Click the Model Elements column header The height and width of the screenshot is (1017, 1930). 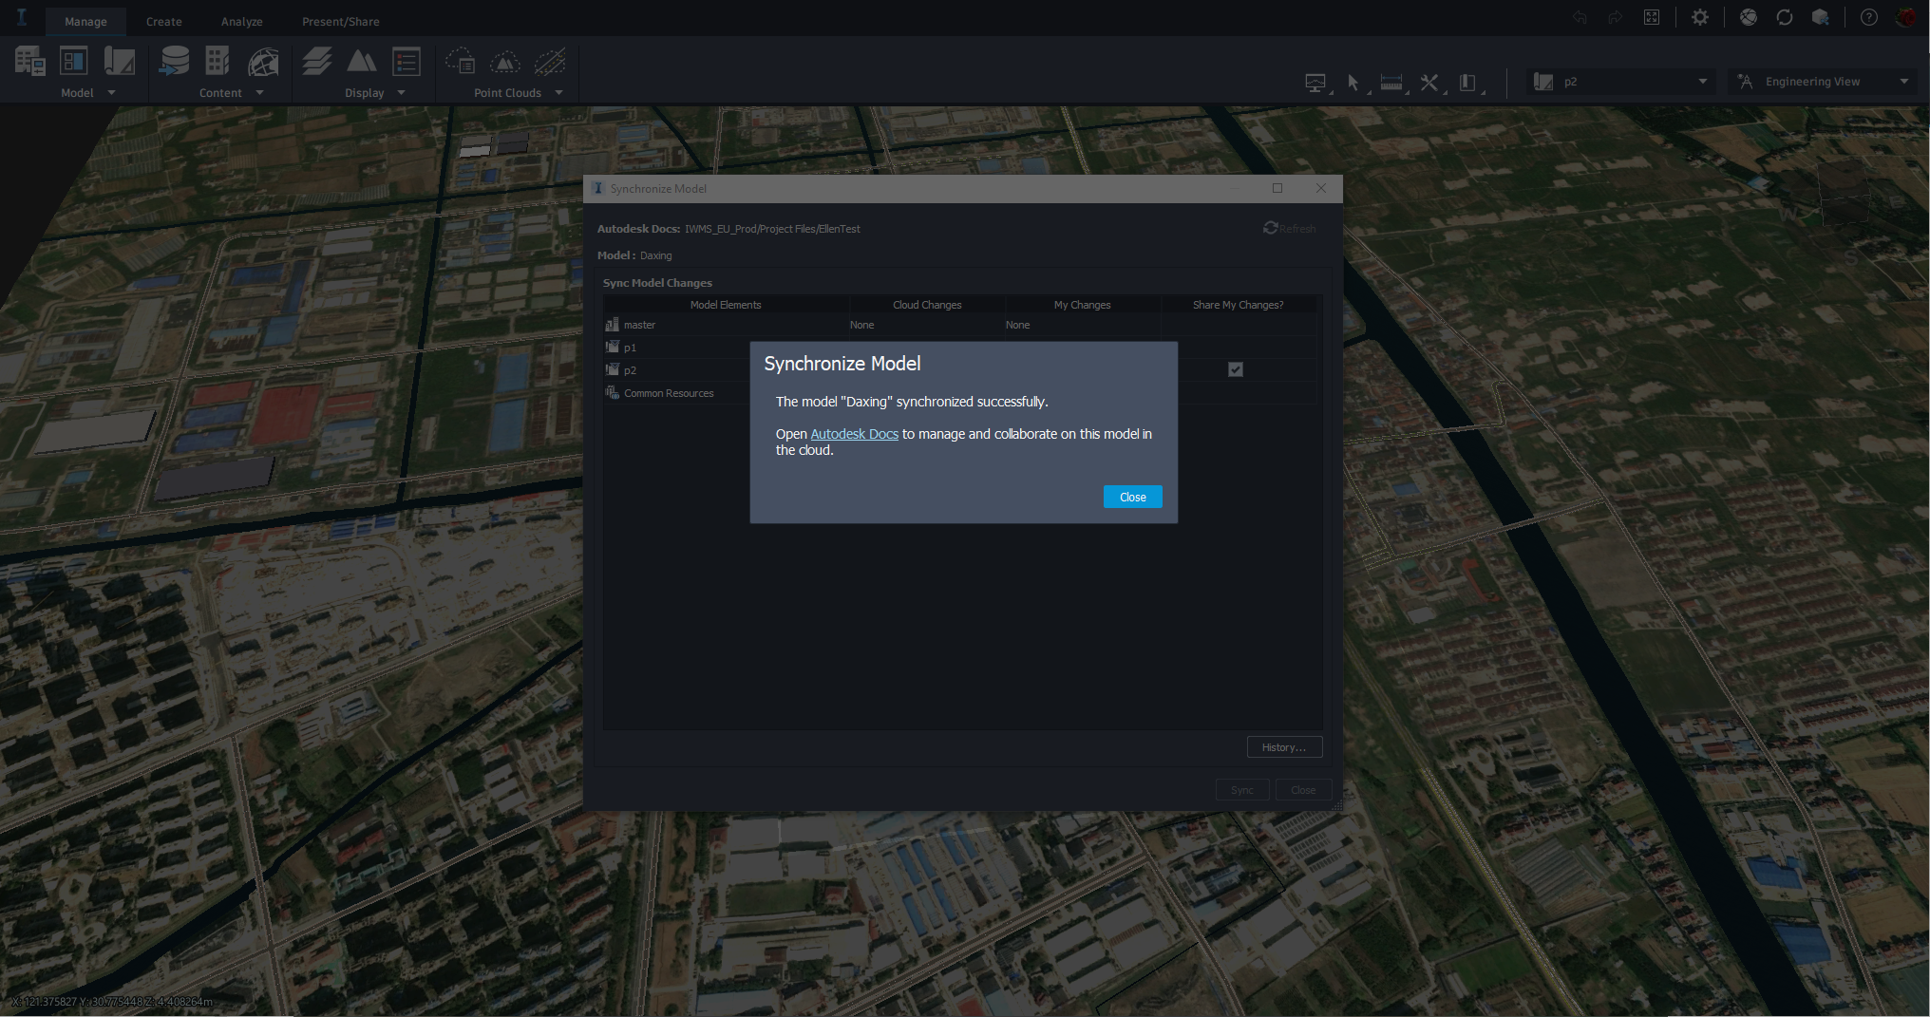[x=726, y=305]
